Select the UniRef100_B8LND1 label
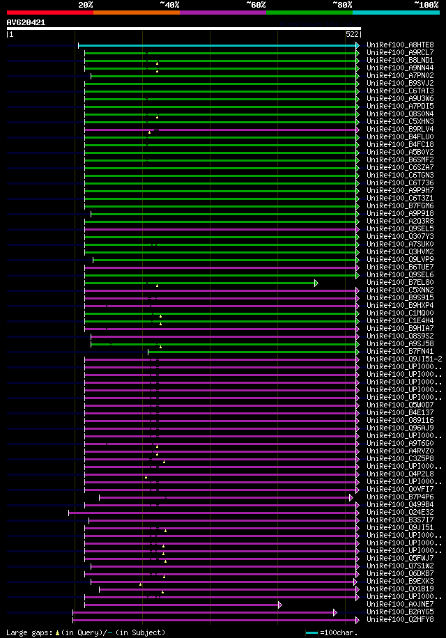Image resolution: width=446 pixels, height=638 pixels. click(400, 60)
